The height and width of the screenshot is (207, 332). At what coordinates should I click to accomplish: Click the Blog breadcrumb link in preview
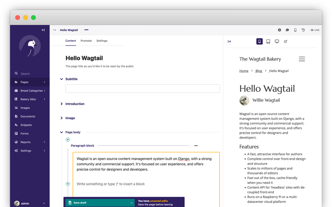tap(259, 71)
